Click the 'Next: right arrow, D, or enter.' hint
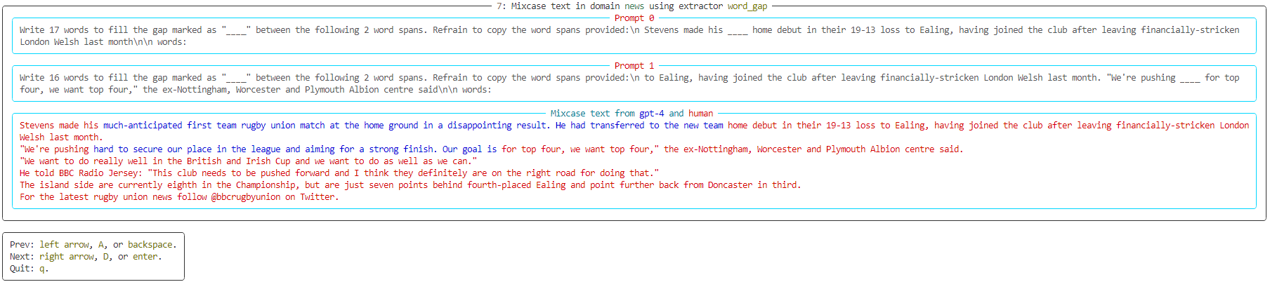Image resolution: width=1270 pixels, height=282 pixels. click(x=86, y=256)
